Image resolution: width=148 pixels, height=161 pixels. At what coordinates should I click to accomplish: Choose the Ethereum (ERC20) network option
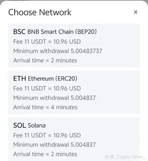[74, 92]
